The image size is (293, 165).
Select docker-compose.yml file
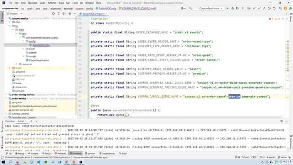point(22,110)
